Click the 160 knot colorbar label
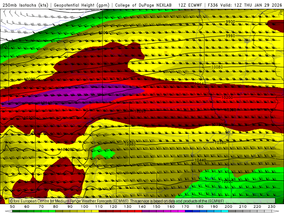The width and height of the screenshot is (284, 213). (171, 207)
